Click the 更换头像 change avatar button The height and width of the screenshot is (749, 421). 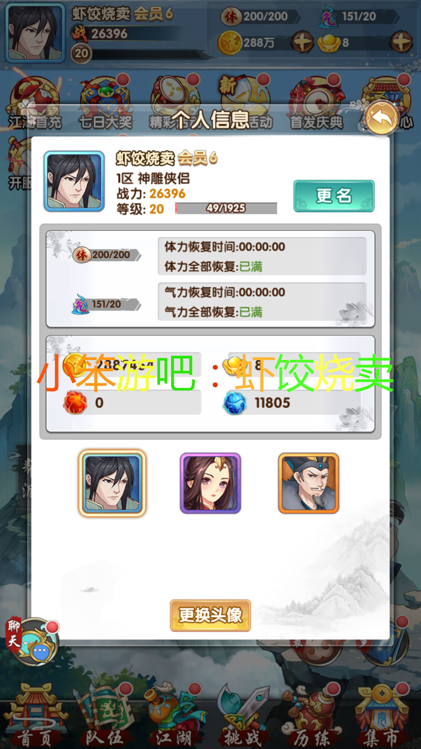pyautogui.click(x=210, y=615)
